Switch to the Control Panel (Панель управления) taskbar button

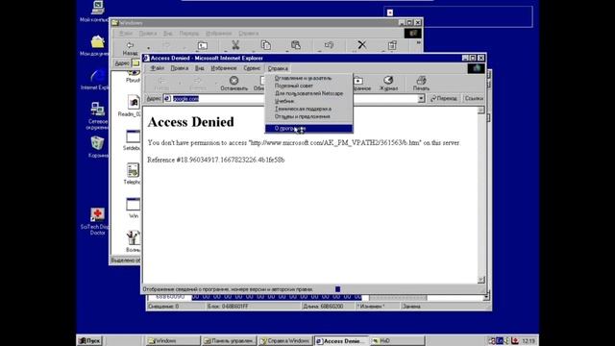[x=229, y=341]
